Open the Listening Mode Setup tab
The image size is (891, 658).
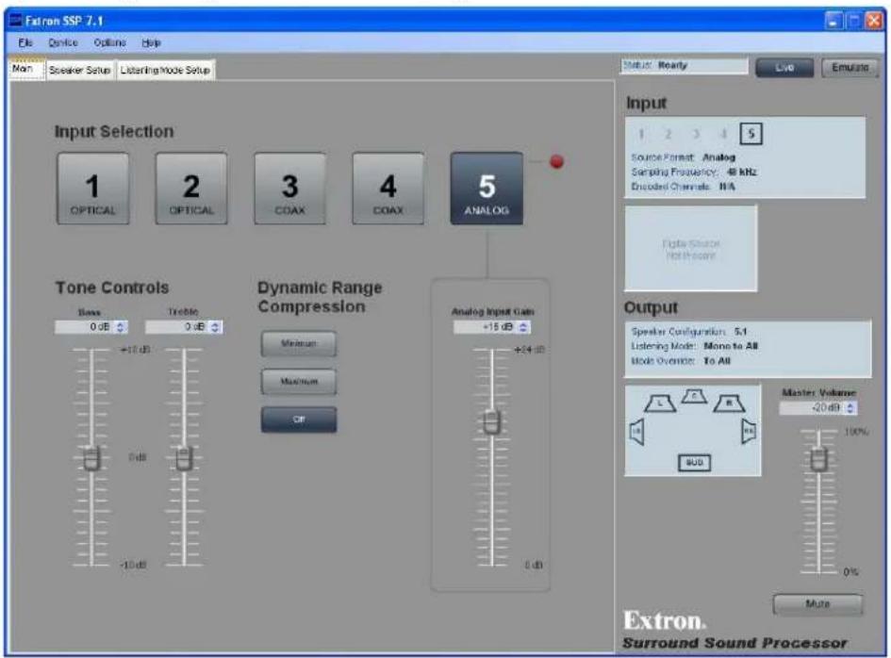pyautogui.click(x=165, y=70)
